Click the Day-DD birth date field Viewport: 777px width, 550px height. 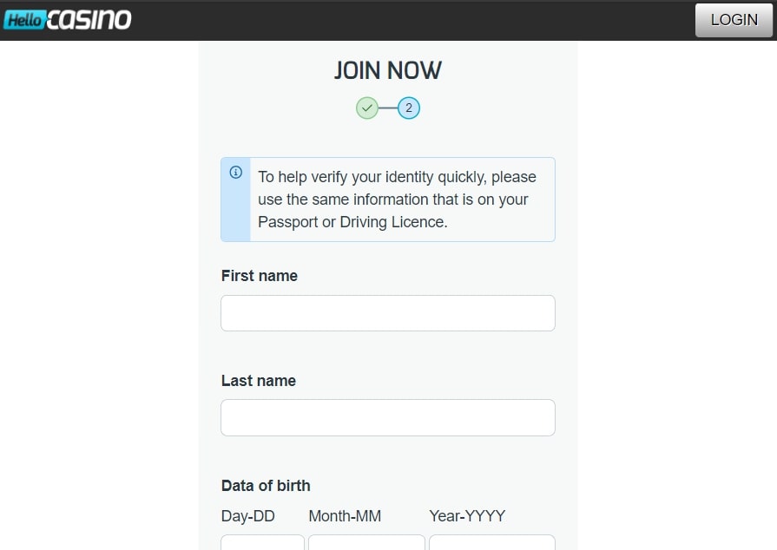262,545
